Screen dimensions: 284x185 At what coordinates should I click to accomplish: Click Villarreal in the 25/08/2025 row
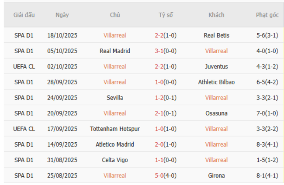(x=115, y=175)
